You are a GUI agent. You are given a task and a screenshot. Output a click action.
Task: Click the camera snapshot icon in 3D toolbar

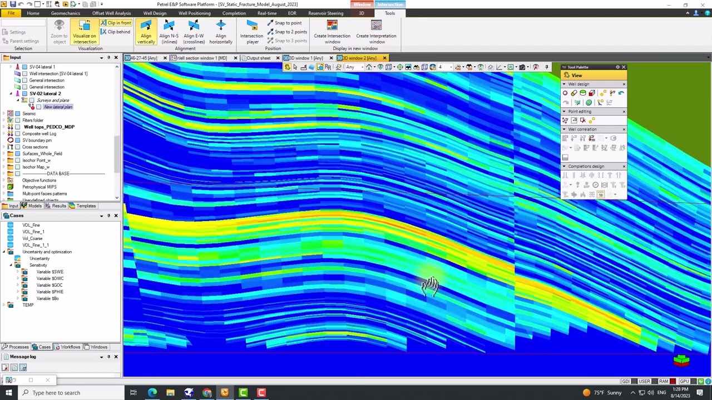pos(522,67)
